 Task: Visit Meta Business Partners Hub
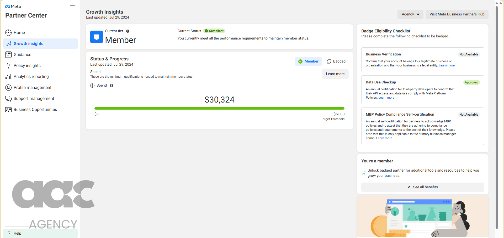(457, 14)
